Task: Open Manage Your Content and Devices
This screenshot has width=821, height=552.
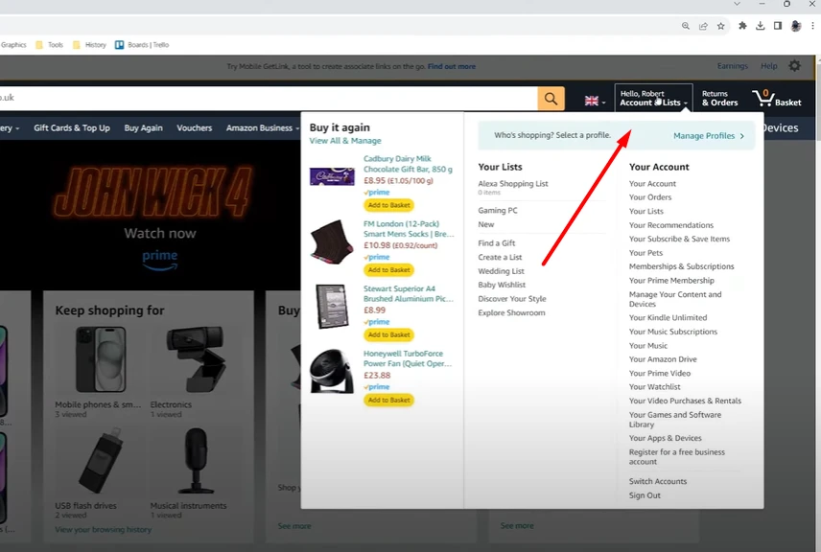Action: [675, 299]
